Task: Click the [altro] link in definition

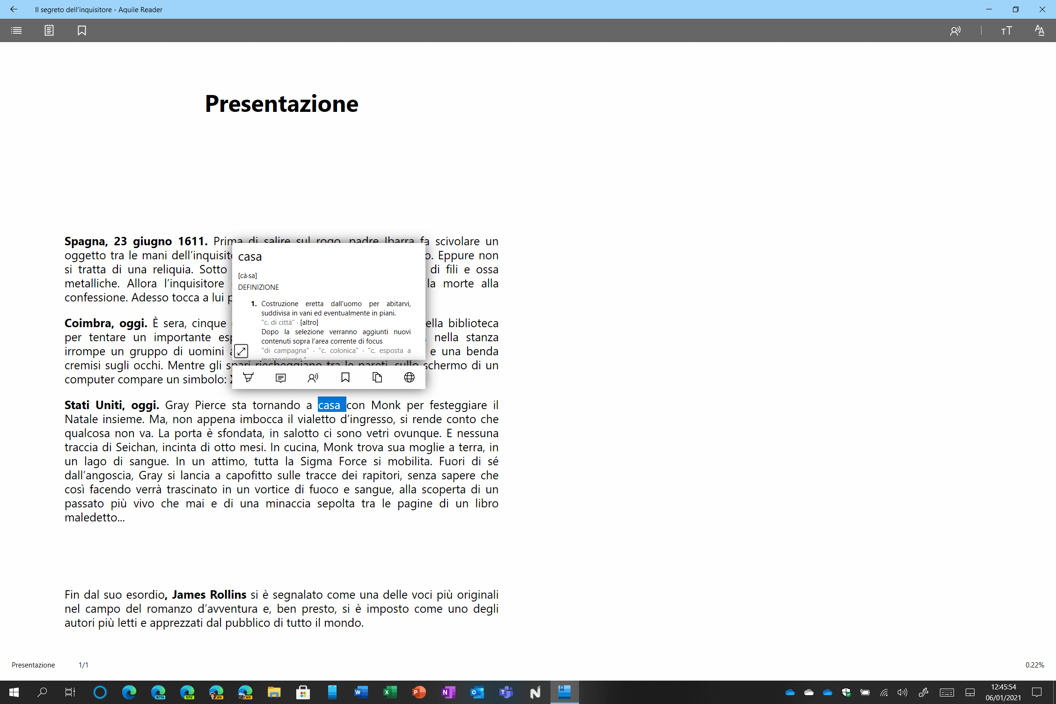Action: (x=309, y=323)
